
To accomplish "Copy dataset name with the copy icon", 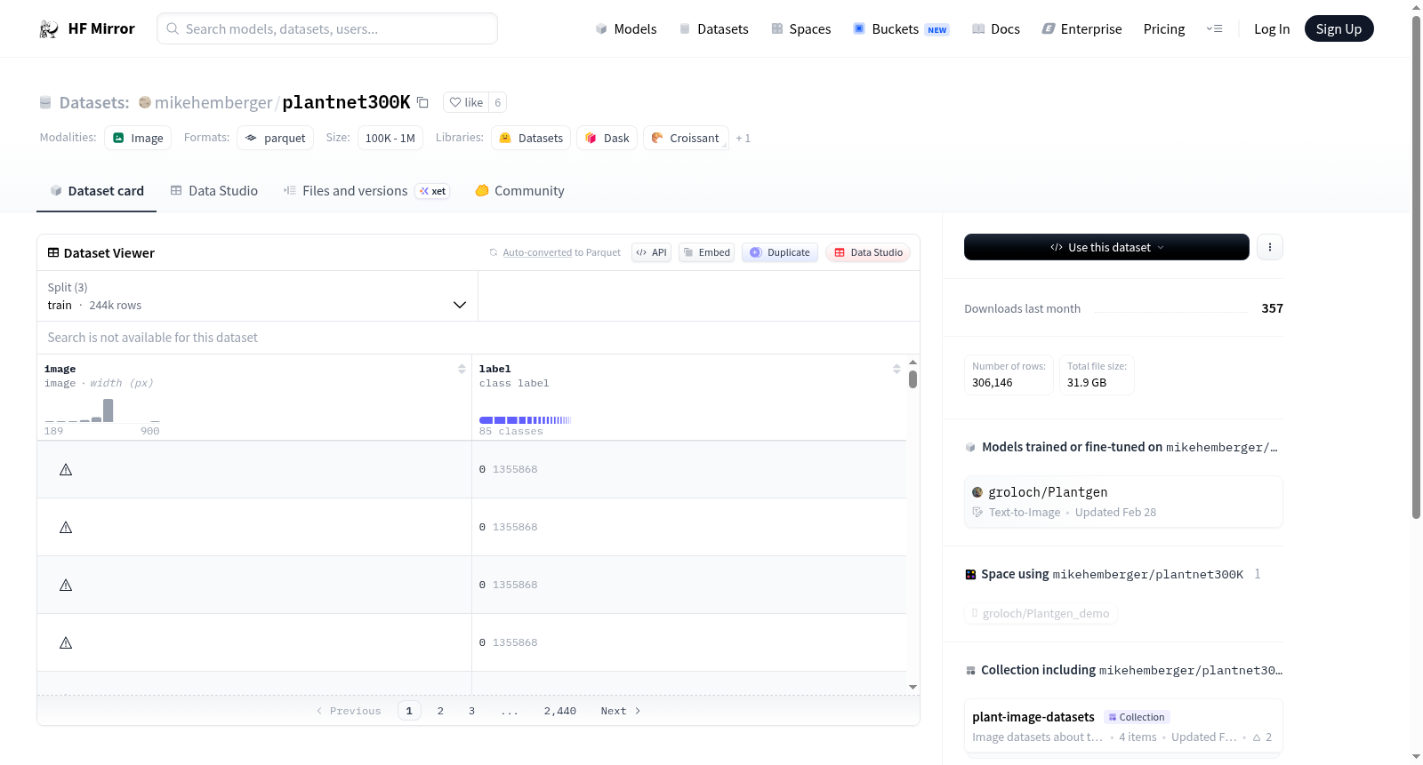I will [x=423, y=102].
